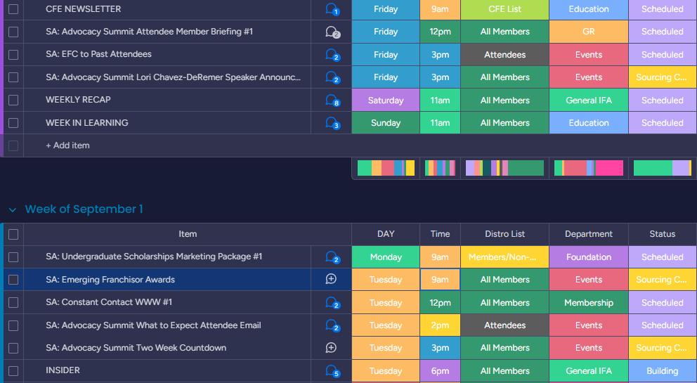Click 3pm time for Two Week Countdown
The image size is (697, 383).
point(440,348)
